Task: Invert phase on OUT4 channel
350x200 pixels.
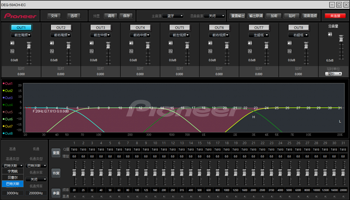Action: click(131, 51)
